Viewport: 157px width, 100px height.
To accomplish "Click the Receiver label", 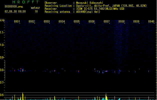I will click(x=51, y=9).
